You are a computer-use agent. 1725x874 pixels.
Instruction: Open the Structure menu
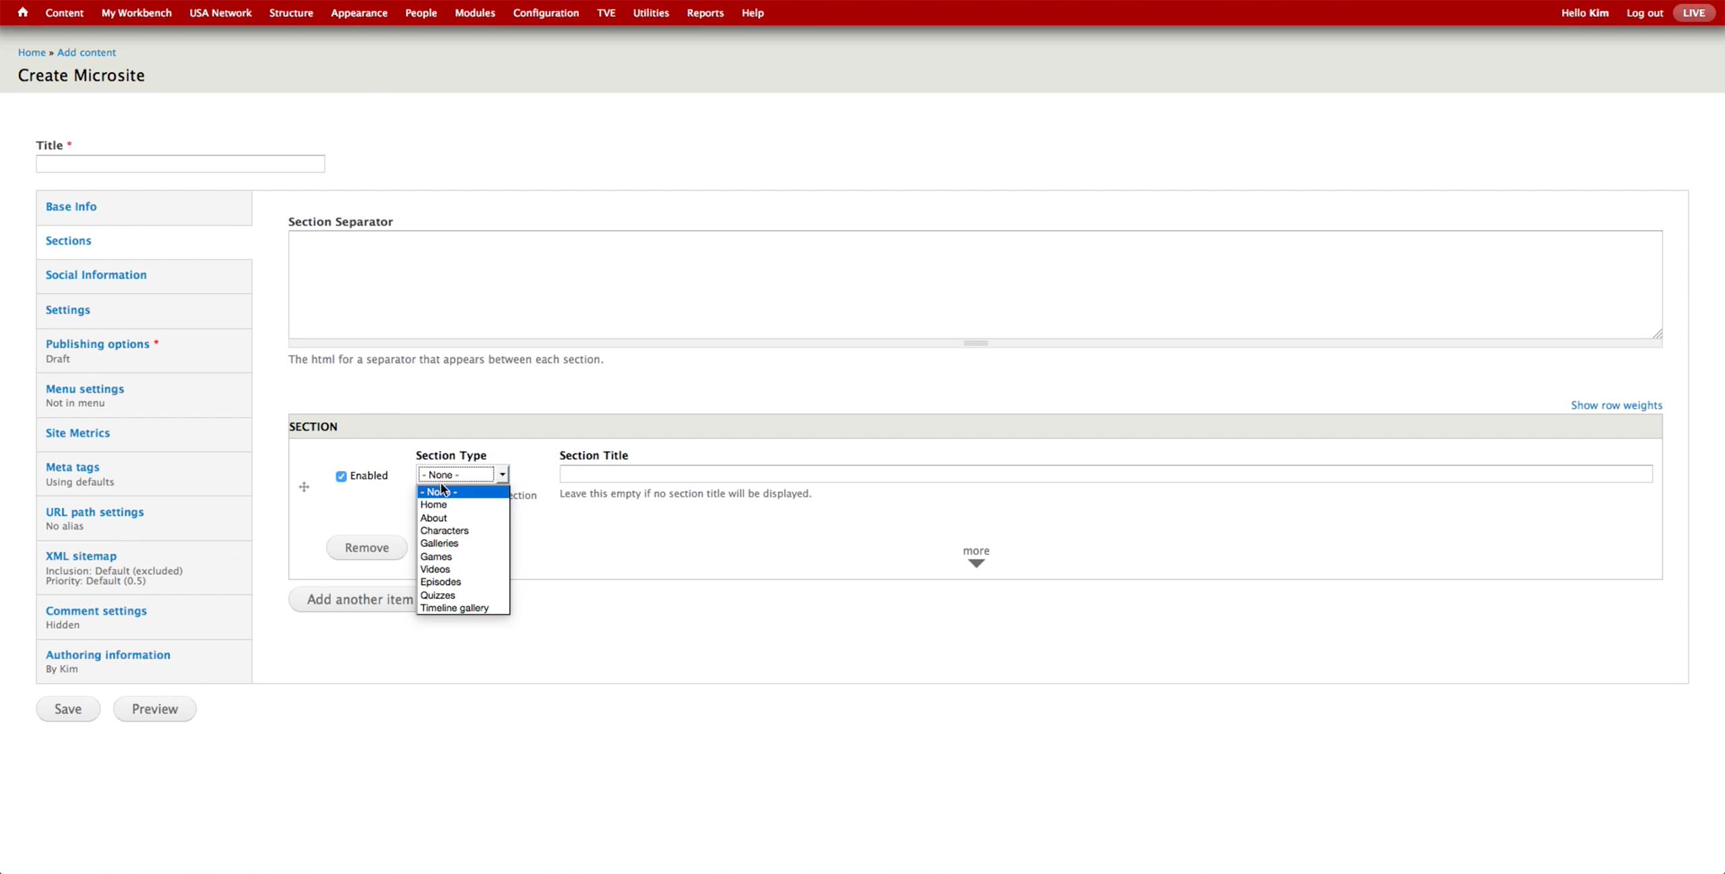click(x=290, y=13)
